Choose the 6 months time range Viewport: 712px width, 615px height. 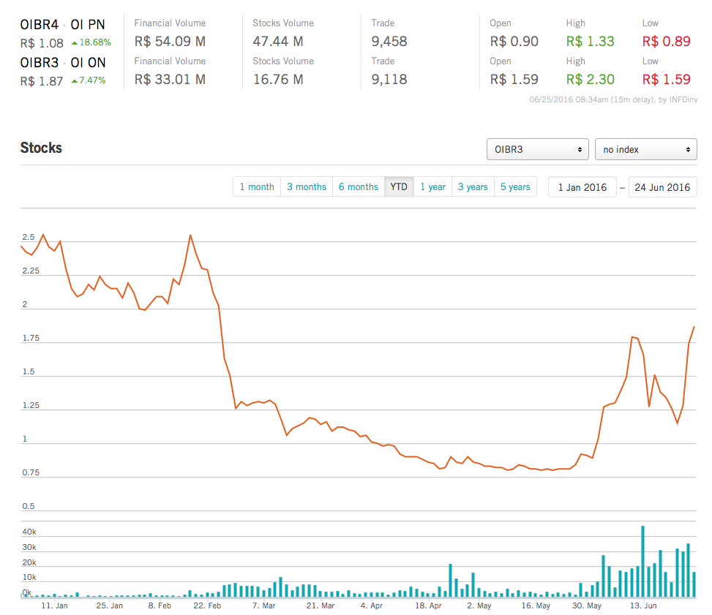pos(359,187)
